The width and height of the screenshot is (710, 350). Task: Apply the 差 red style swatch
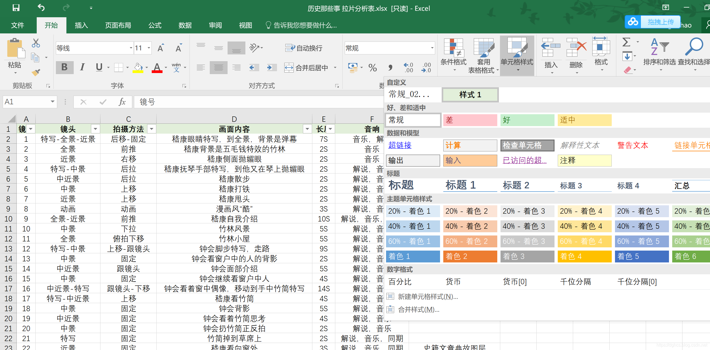point(470,120)
